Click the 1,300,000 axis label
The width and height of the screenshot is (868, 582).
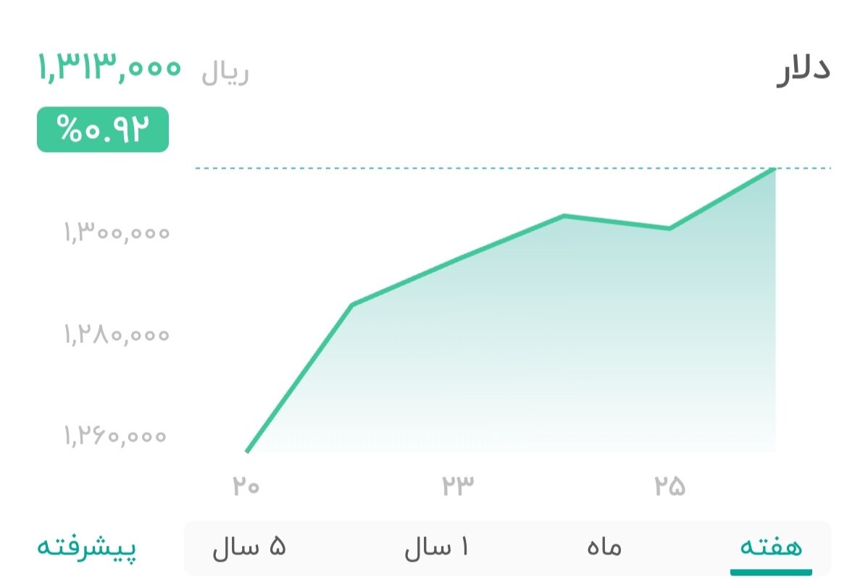point(115,232)
